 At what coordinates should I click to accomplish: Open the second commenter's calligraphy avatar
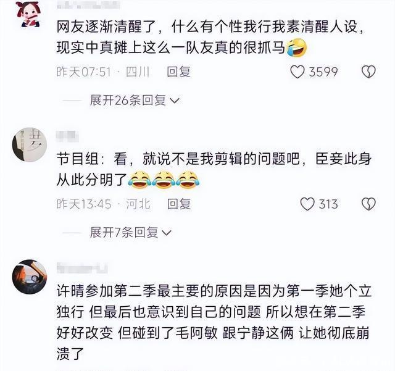pos(30,144)
